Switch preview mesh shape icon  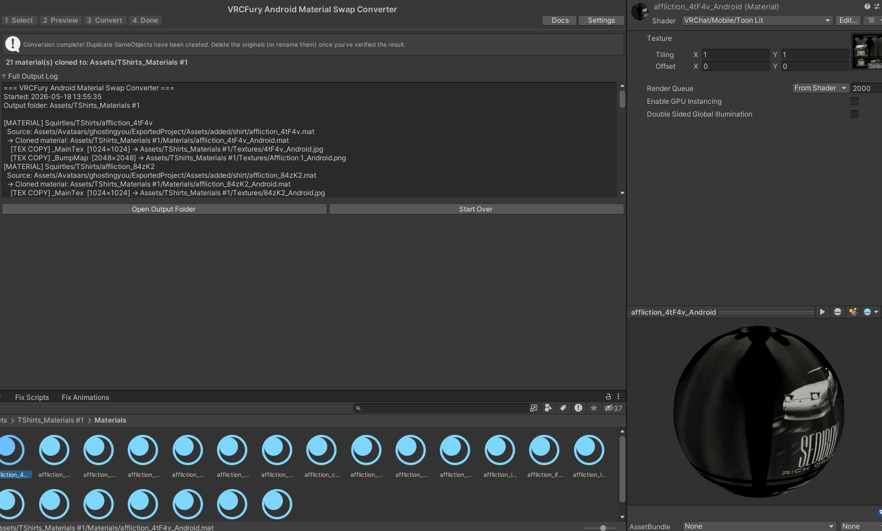(x=838, y=312)
